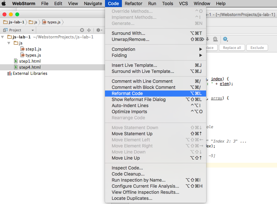Screen dimensions: 277x204
Task: Click the Scroll from Source target icon
Action: [x=82, y=29]
